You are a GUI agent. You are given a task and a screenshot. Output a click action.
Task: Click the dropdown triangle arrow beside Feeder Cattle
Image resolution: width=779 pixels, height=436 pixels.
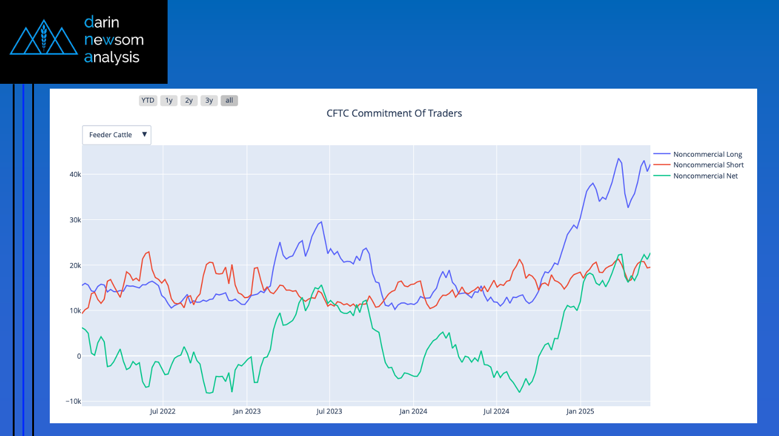click(145, 134)
